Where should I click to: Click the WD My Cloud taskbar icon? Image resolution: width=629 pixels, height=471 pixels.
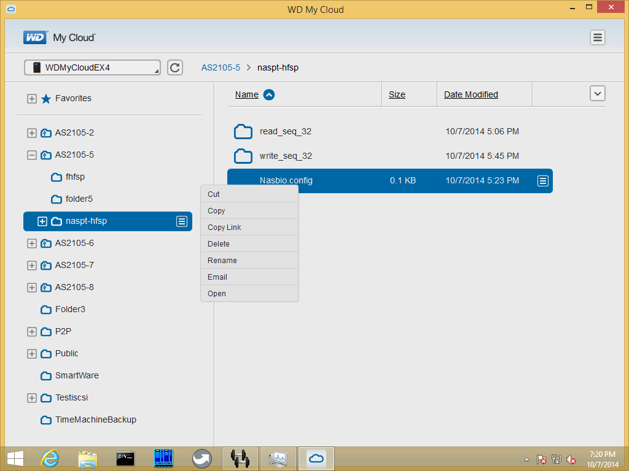316,459
